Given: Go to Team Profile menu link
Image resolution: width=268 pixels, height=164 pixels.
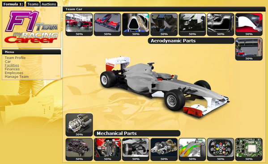Looking at the screenshot, I should coord(15,58).
